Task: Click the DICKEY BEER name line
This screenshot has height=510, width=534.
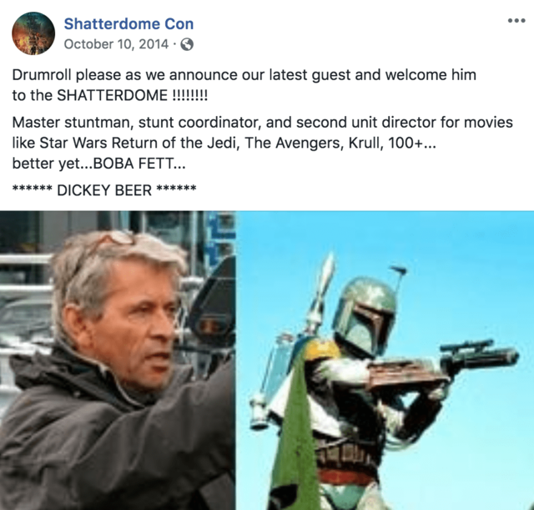Action: pyautogui.click(x=104, y=190)
